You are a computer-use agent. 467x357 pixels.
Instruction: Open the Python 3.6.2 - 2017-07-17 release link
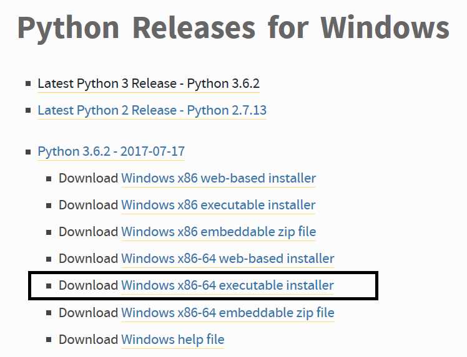[111, 151]
